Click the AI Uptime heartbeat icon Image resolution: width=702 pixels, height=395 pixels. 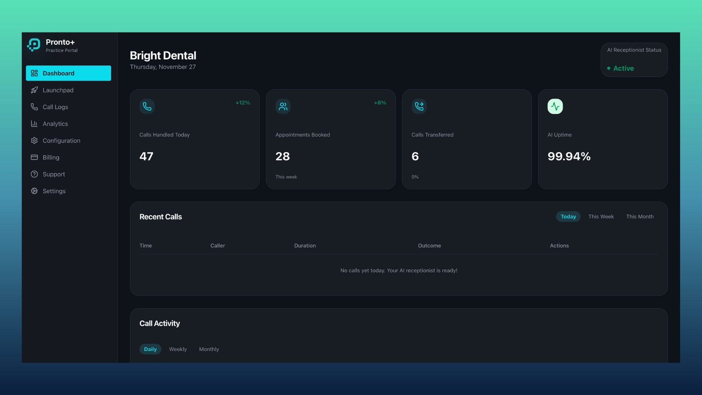(555, 106)
